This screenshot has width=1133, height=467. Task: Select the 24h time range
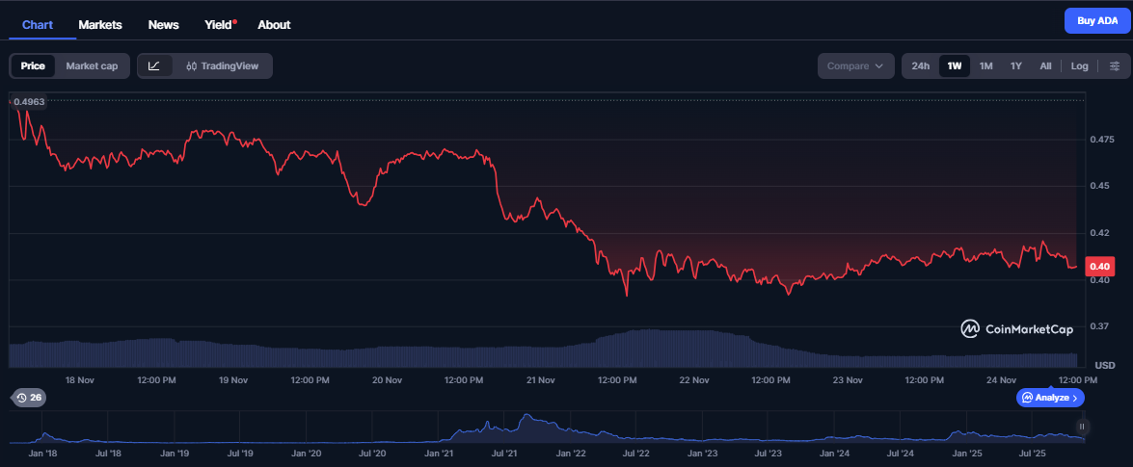click(x=921, y=66)
